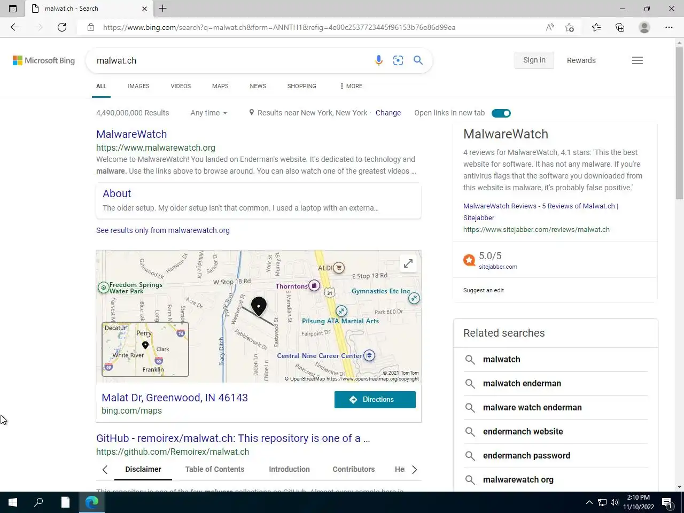
Task: Click Suggest an edit
Action: [x=484, y=290]
